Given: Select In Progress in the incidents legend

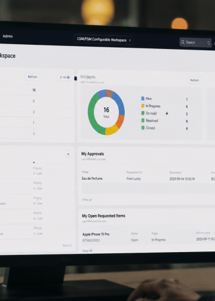Looking at the screenshot, I should point(153,106).
